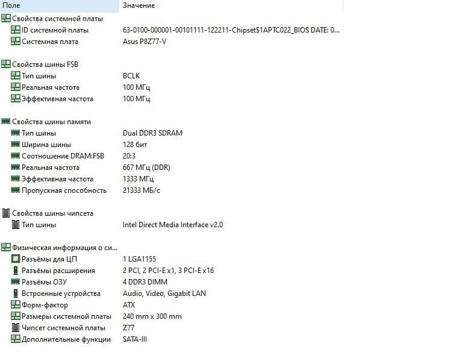Click the 'SATA-III' value
This screenshot has height=355, width=463.
click(135, 339)
